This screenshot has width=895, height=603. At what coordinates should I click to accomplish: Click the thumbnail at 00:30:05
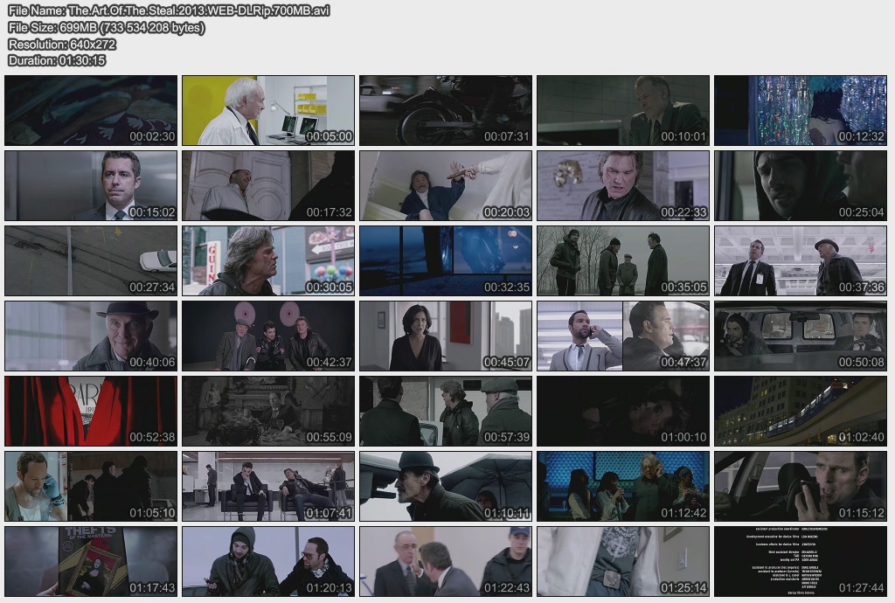pyautogui.click(x=267, y=260)
